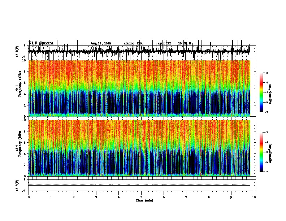The image size is (286, 221).
Task: Select the date text "Aug.13, 2018"
Action: [x=101, y=43]
